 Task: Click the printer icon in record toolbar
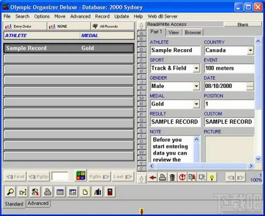[162, 177]
